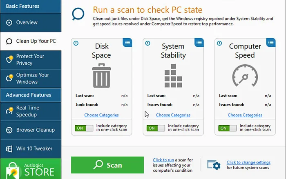The image size is (286, 179).
Task: Click 'Click to change settings' link
Action: [248, 162]
